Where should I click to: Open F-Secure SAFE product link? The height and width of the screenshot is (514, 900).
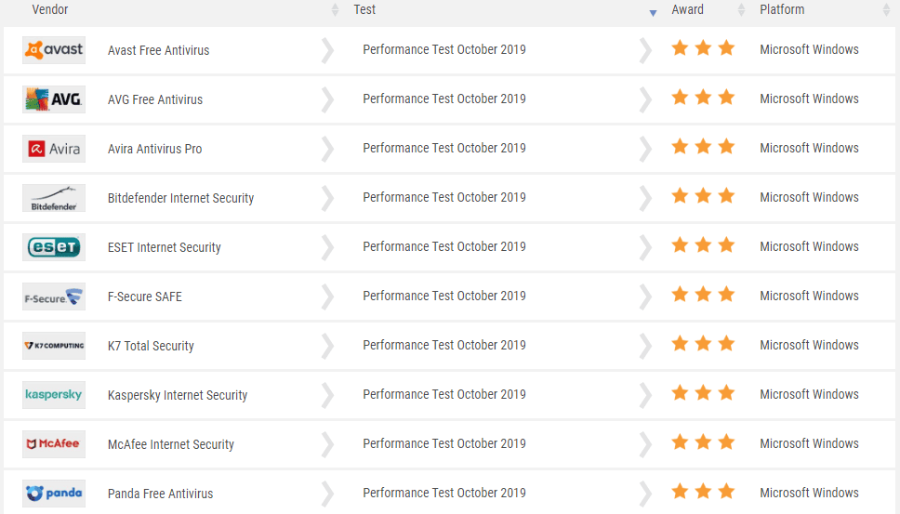click(x=145, y=297)
